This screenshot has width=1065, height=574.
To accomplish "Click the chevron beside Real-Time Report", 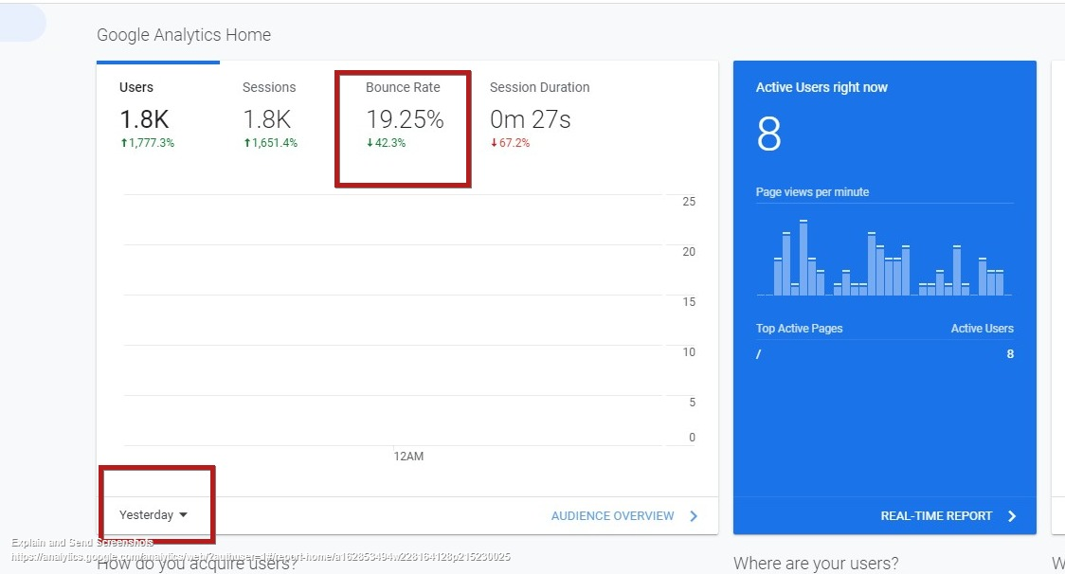I will click(1012, 516).
